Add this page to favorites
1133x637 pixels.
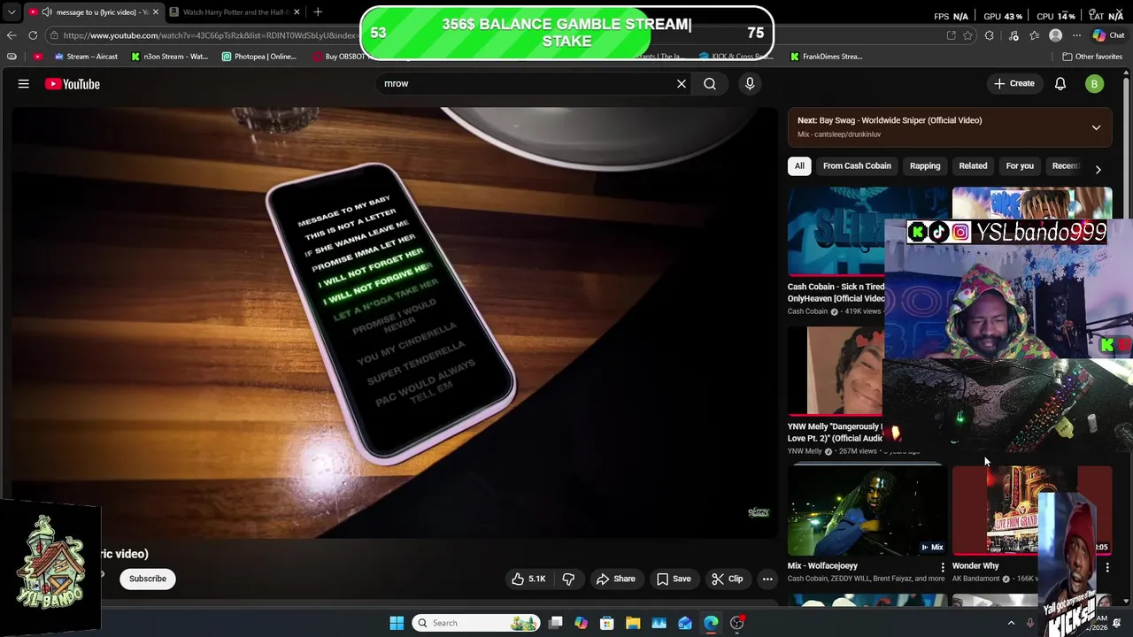tap(967, 35)
